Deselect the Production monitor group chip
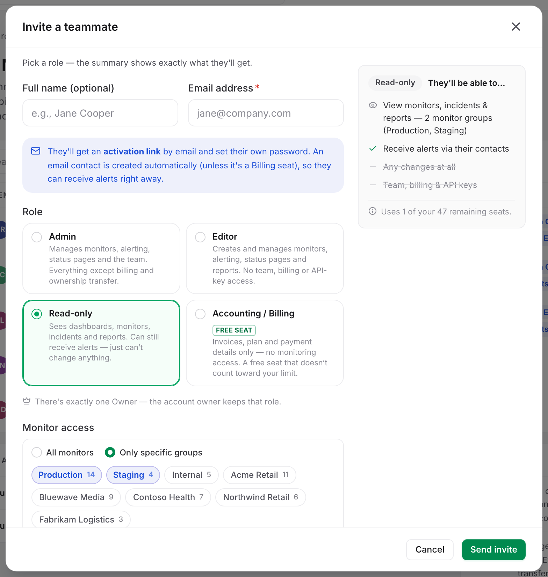This screenshot has height=577, width=548. (67, 475)
